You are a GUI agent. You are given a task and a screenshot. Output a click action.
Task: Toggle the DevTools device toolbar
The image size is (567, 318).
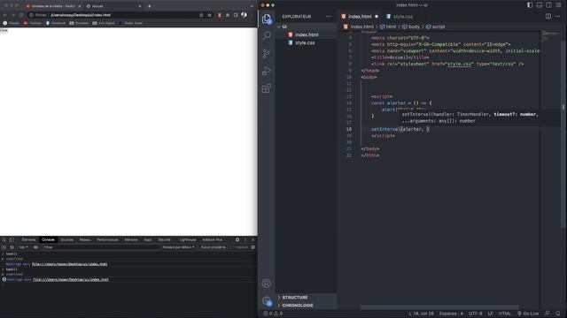(x=12, y=239)
